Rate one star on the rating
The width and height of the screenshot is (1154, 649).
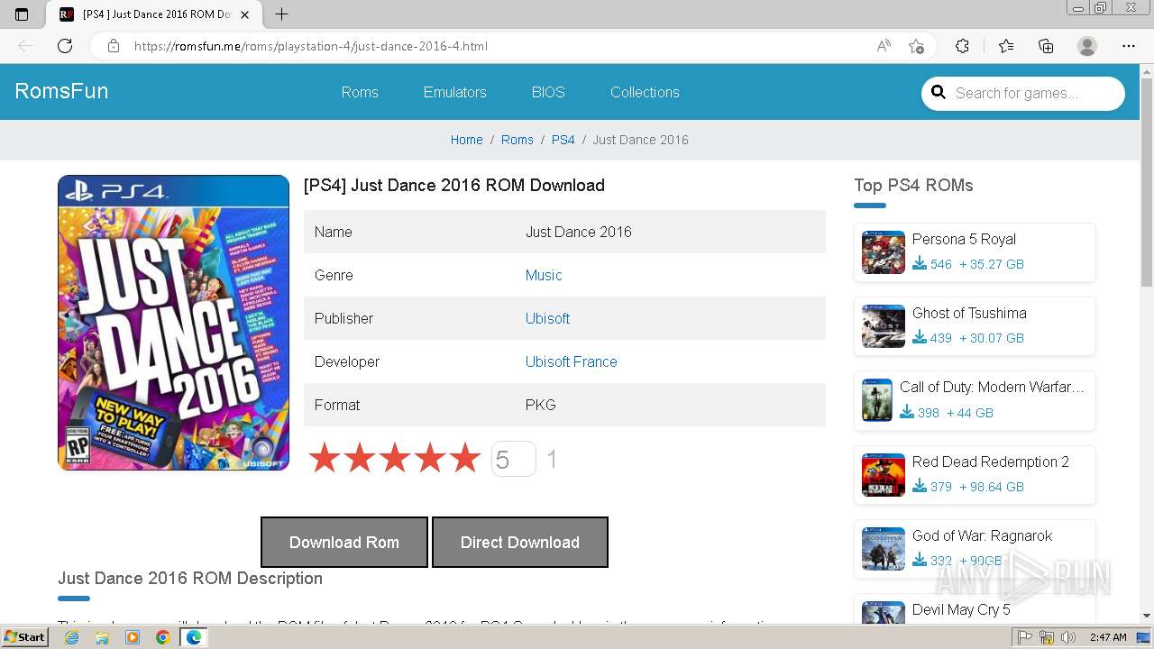pyautogui.click(x=325, y=459)
